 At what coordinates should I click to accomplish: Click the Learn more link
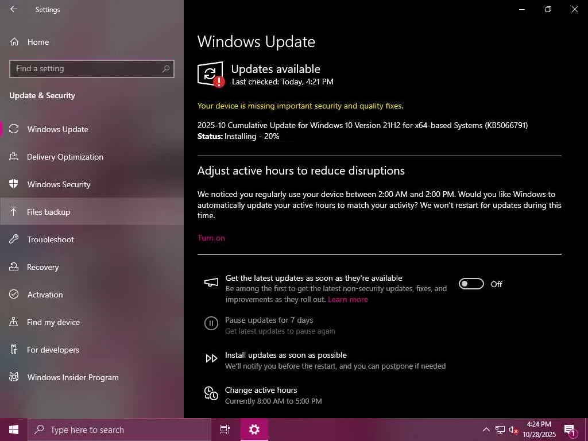tap(347, 299)
